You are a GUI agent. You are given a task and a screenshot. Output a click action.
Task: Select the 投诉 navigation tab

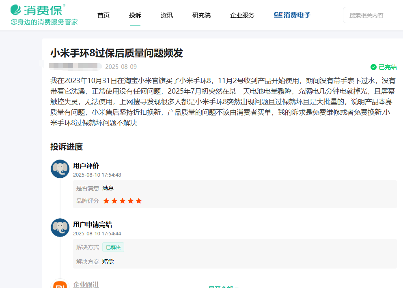135,15
